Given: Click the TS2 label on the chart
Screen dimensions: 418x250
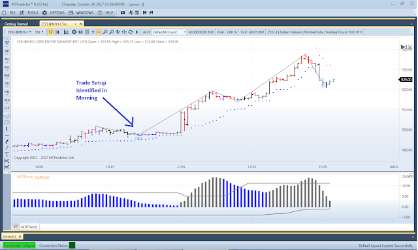Looking at the screenshot, I should click(x=138, y=139).
